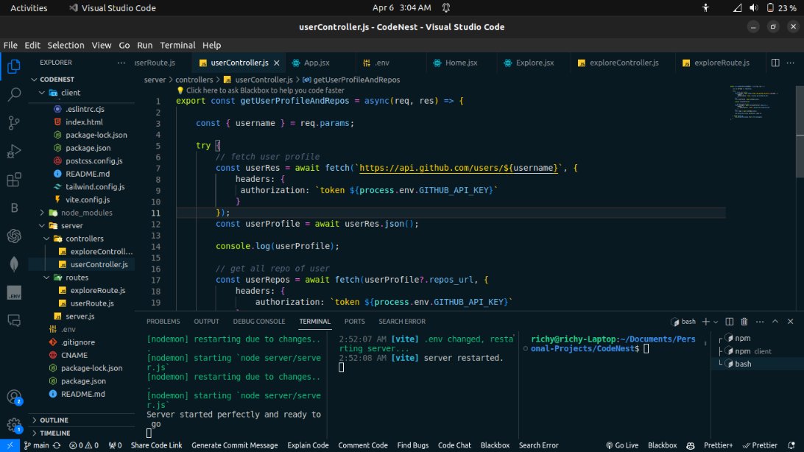Click Find Bugs in status bar

[413, 445]
